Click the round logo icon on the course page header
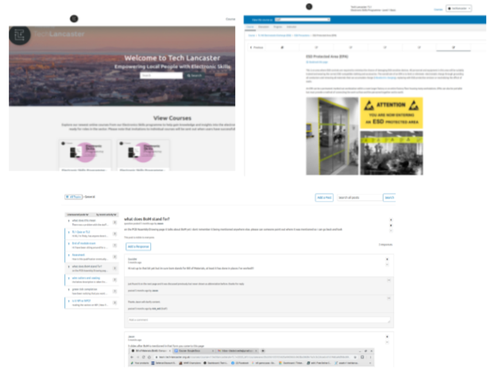The height and width of the screenshot is (378, 498). [309, 6]
